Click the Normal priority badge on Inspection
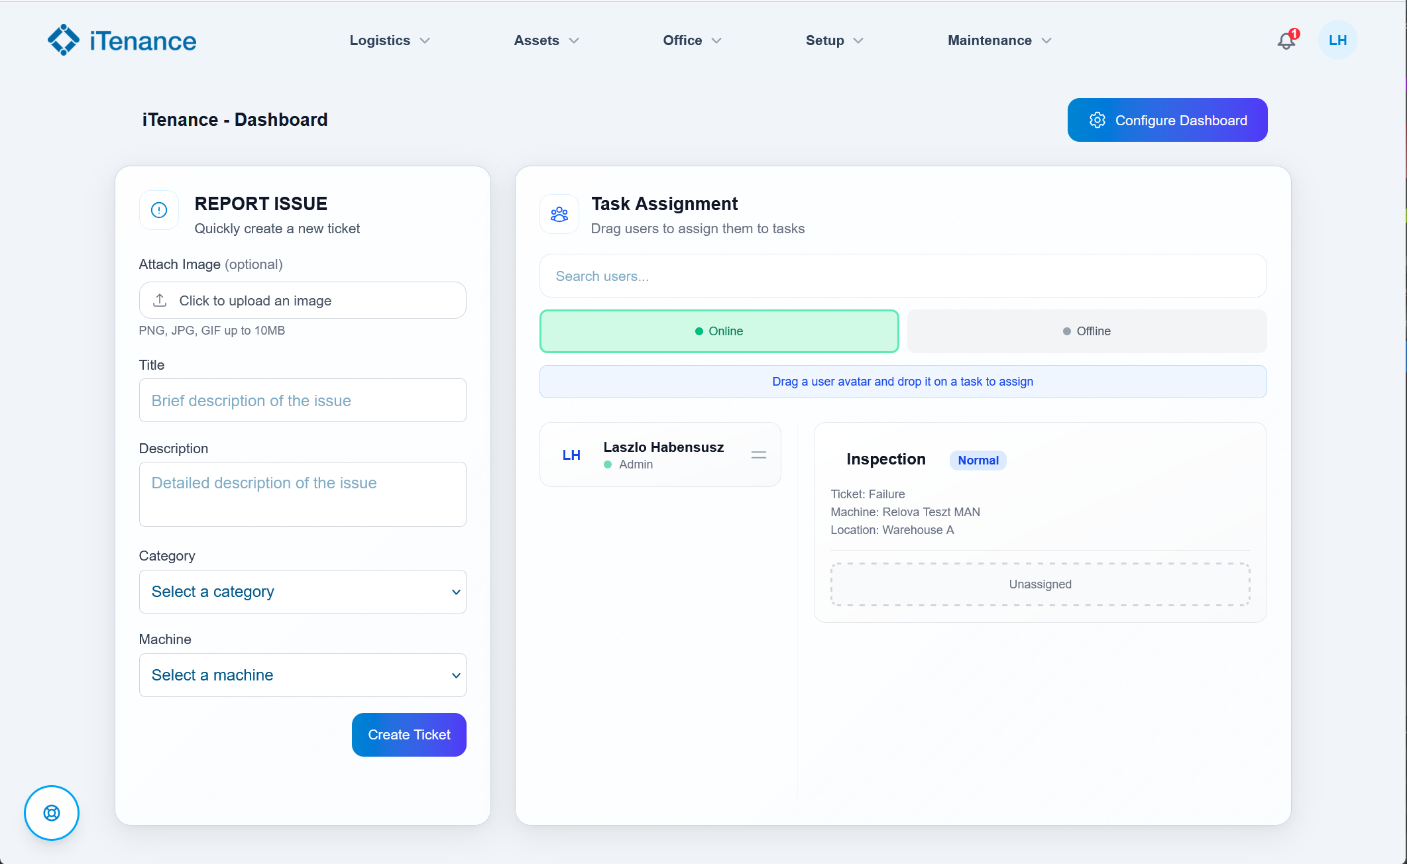The image size is (1407, 864). [x=978, y=460]
